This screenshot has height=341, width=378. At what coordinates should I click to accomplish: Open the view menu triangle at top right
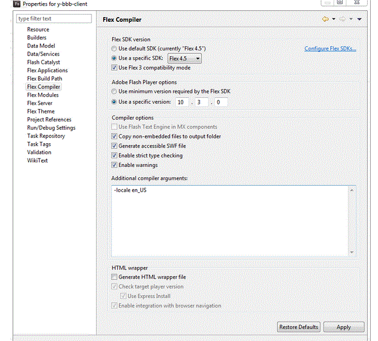coord(360,19)
